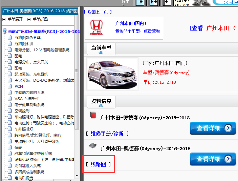238x181 pixels.
Task: Open VSA 系统部件 tree item
Action: 27,99
